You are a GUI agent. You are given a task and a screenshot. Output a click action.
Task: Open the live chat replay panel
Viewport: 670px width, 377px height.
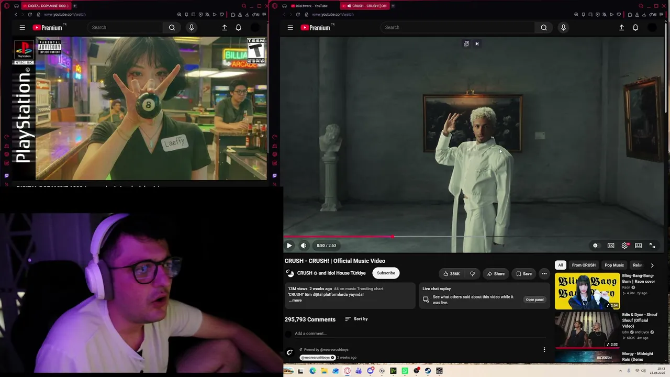point(534,300)
